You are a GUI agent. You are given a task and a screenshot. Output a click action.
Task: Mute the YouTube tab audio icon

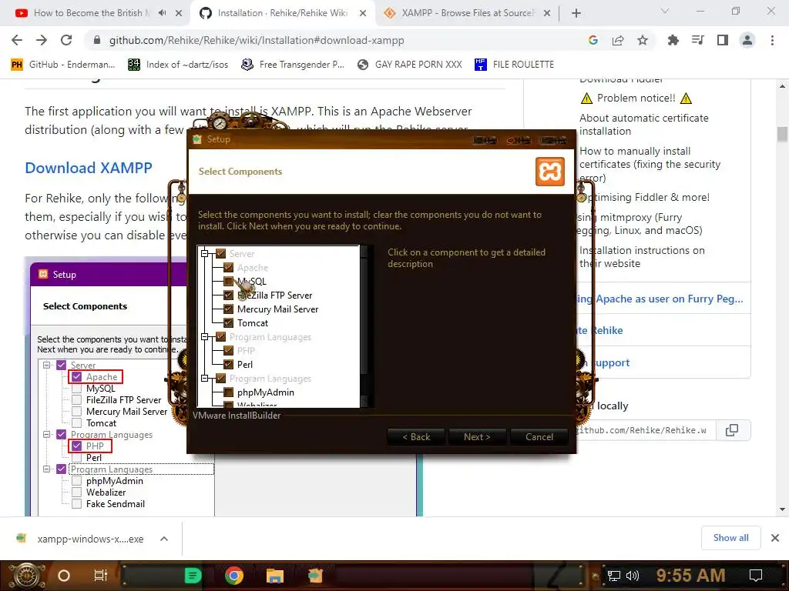(x=162, y=13)
